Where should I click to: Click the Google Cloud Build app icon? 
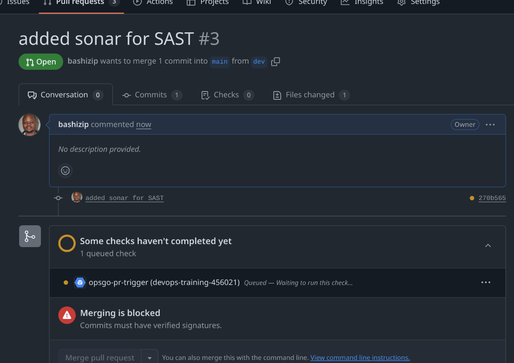pos(80,282)
